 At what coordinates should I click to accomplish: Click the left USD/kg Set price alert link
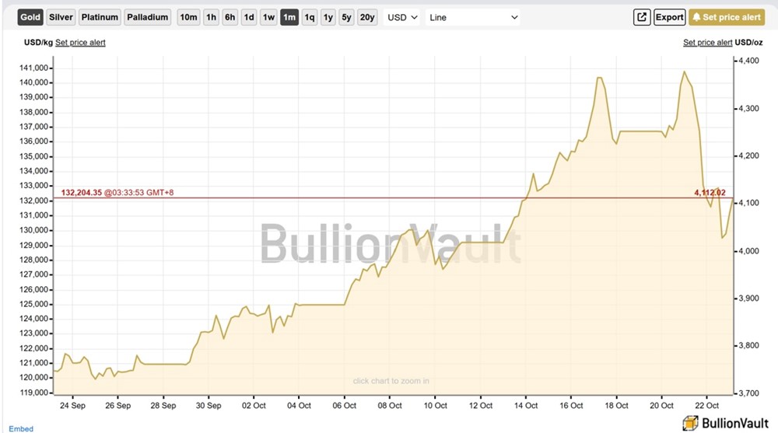tap(81, 43)
